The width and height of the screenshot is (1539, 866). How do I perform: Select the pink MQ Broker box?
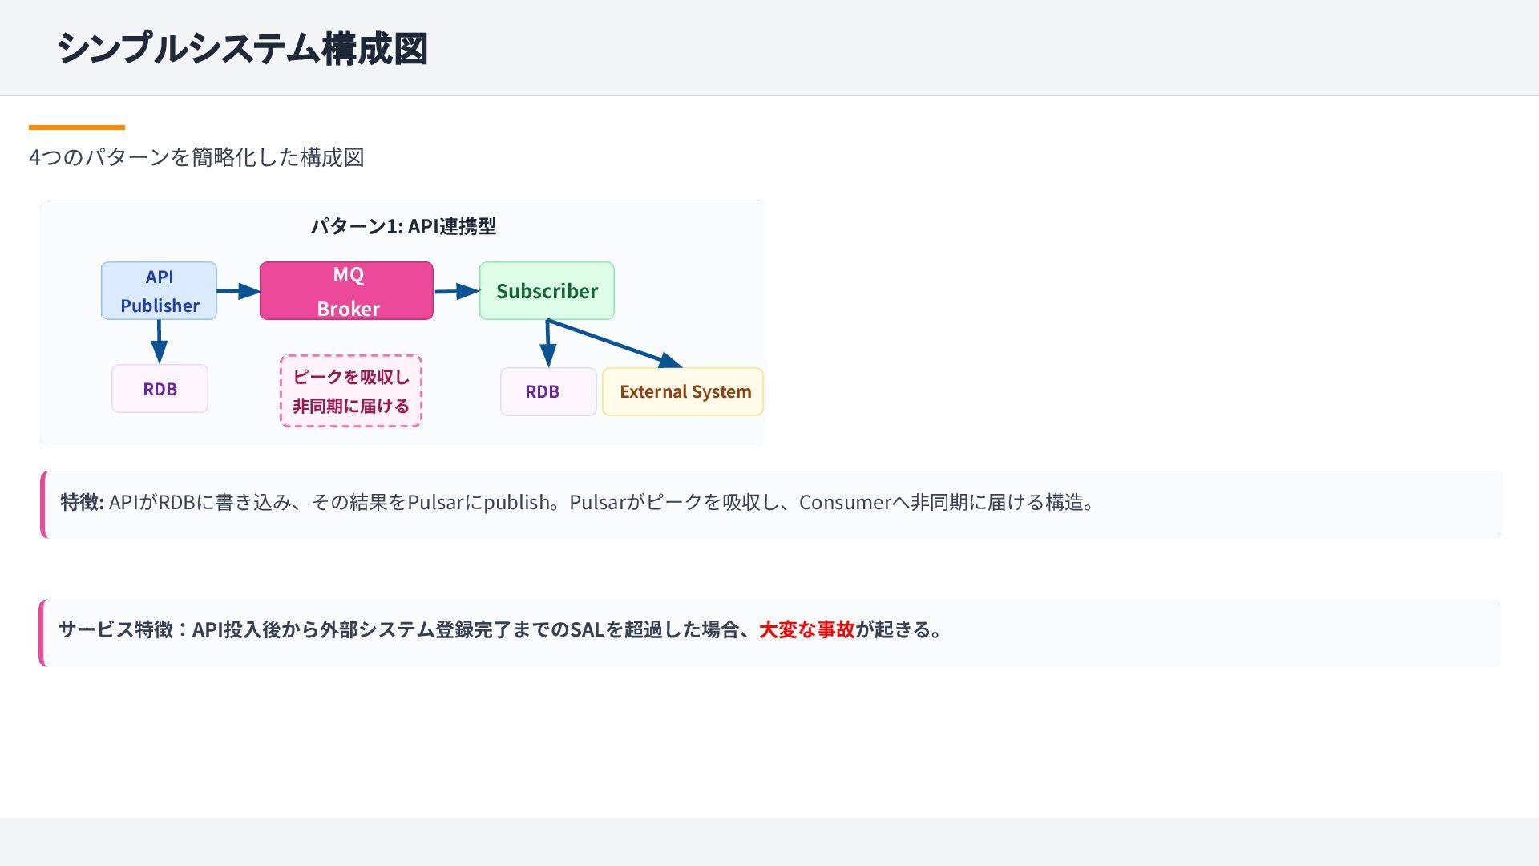346,290
